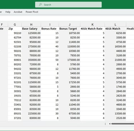Image resolution: width=134 pixels, height=131 pixels.
Task: Open the Acrobat ribbon tab
Action: tap(18, 12)
